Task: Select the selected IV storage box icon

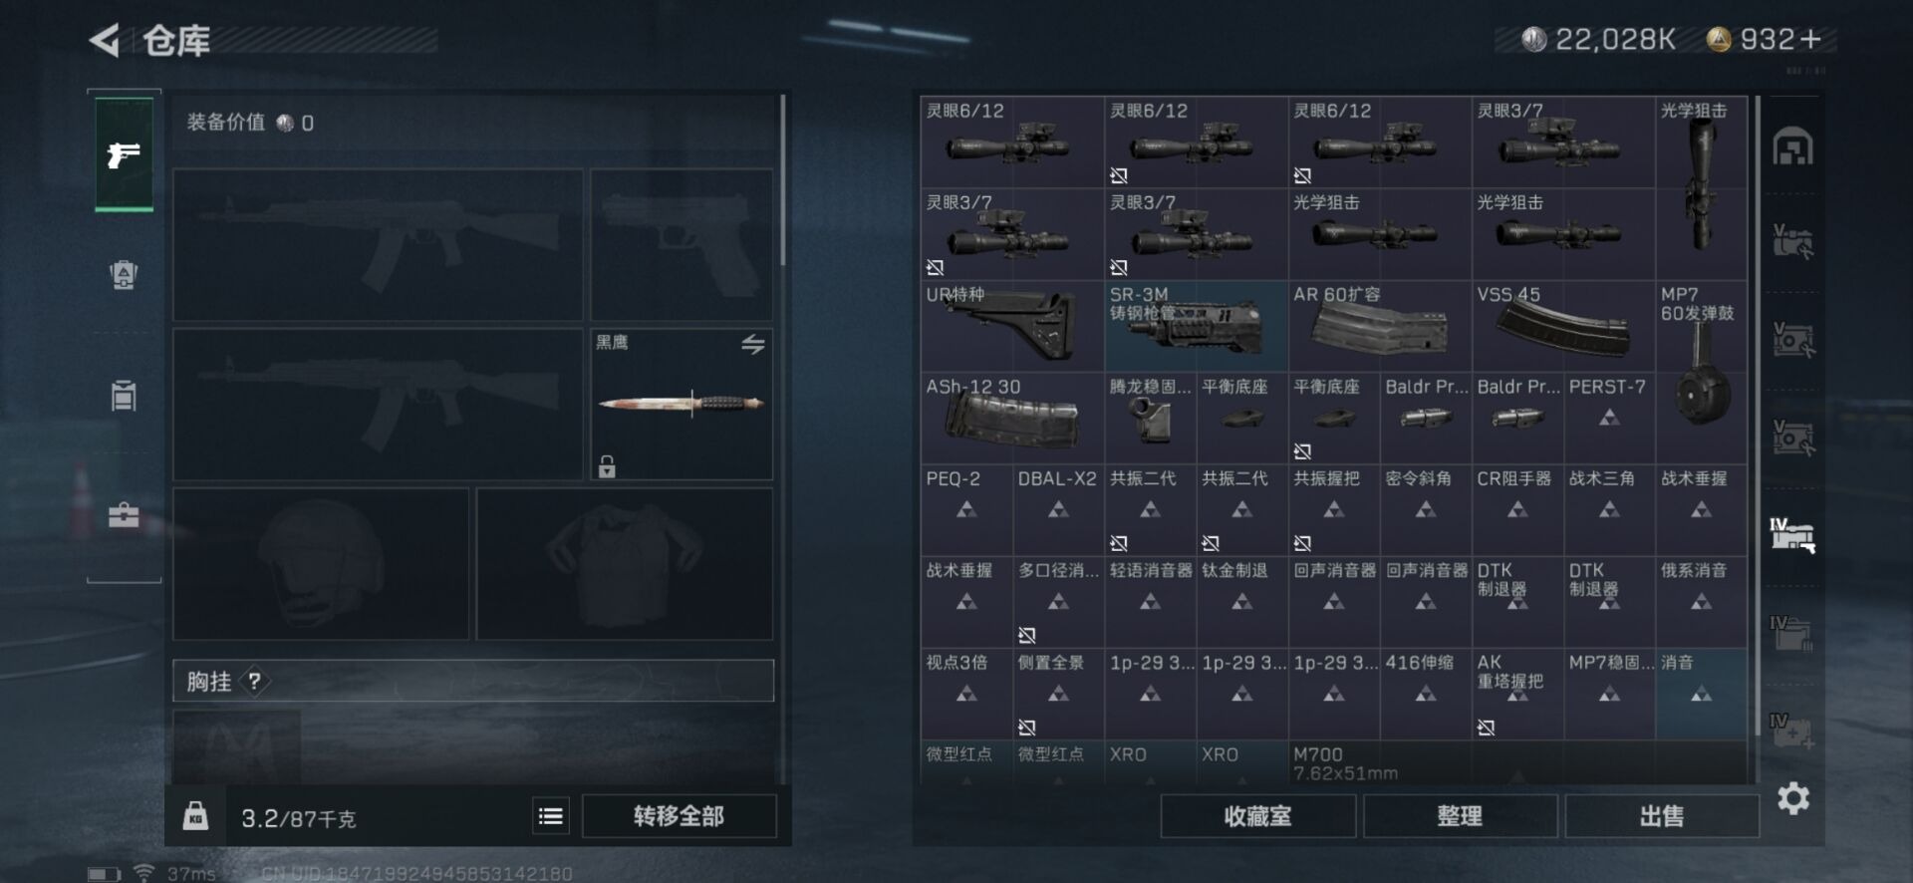Action: (1792, 535)
